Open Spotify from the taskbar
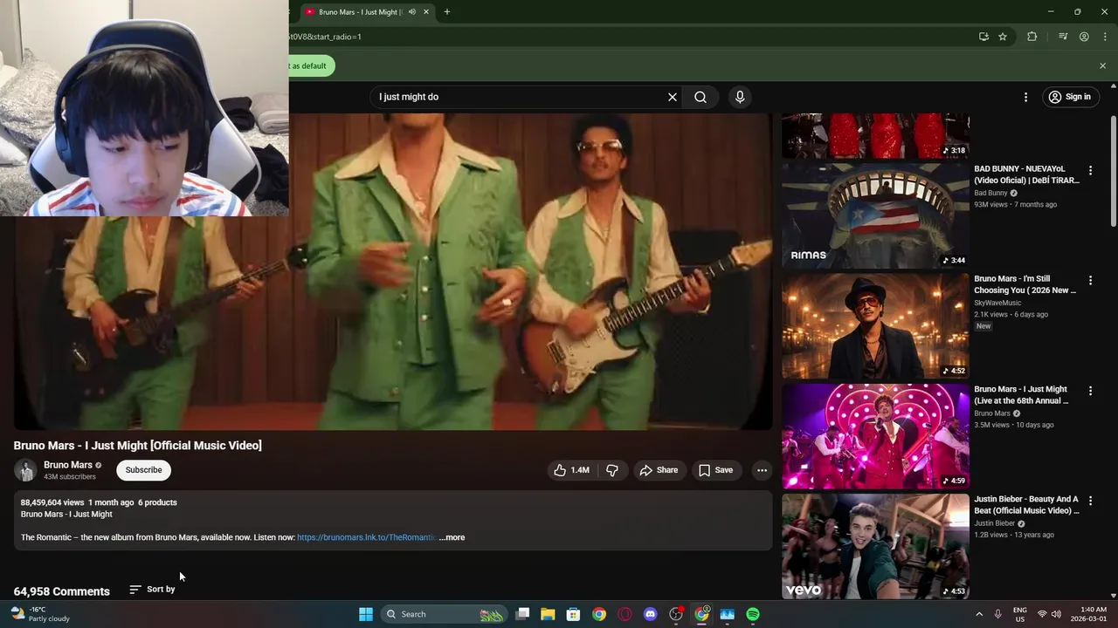 point(753,614)
